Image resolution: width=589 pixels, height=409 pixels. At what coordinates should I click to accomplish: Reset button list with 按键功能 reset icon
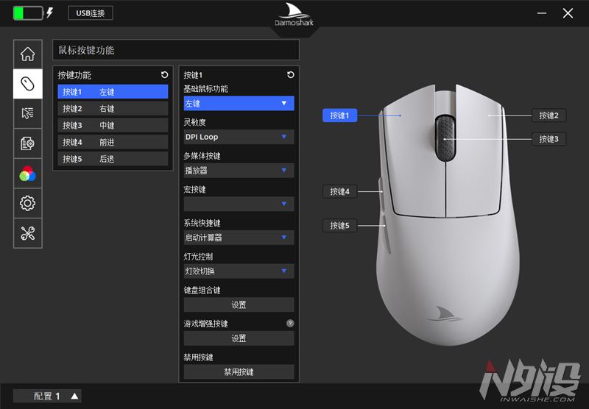164,75
